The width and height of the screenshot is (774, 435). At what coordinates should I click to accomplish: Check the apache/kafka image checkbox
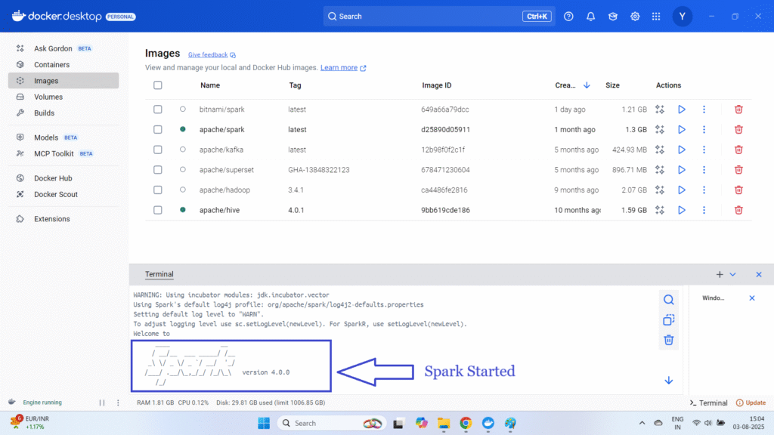[x=157, y=150]
